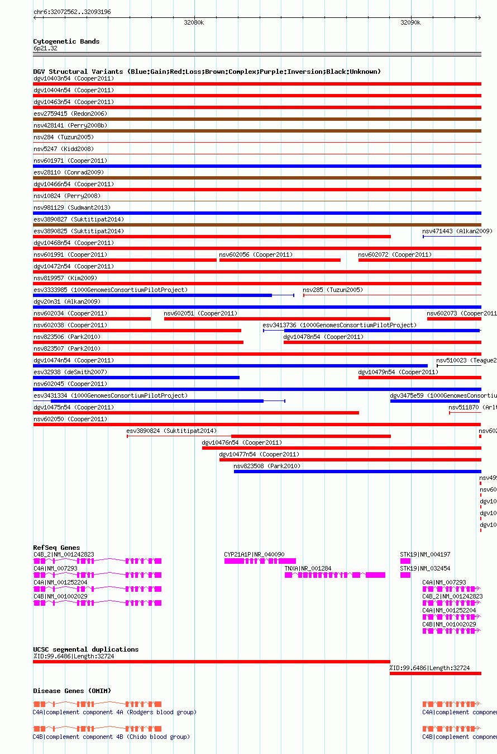Click the nsv602051 (Cooper2011) variant label
Image resolution: width=497 pixels, height=754 pixels.
click(200, 313)
